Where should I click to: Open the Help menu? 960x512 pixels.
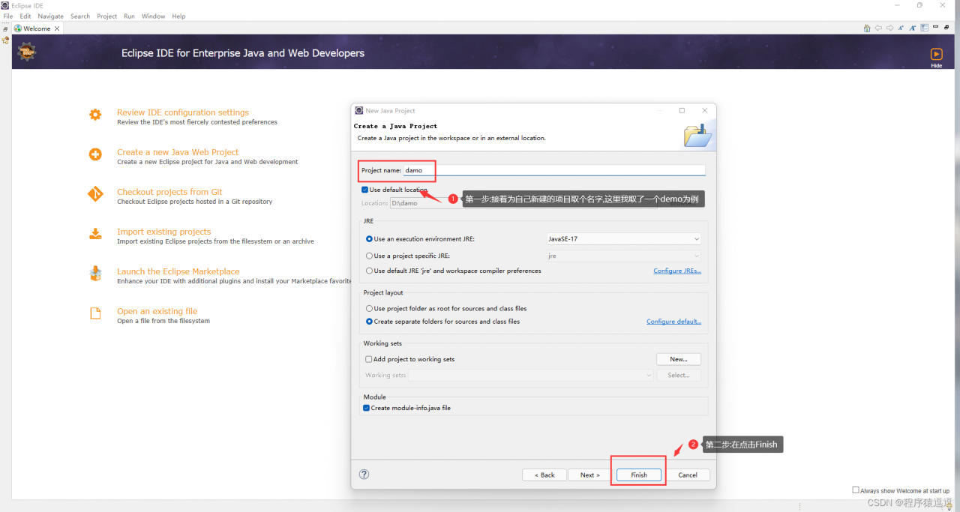[178, 16]
